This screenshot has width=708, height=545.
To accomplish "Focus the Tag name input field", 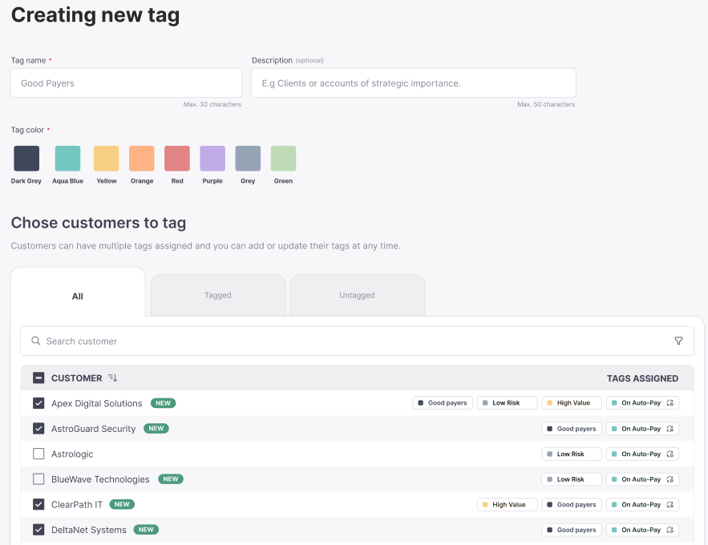I will [126, 83].
